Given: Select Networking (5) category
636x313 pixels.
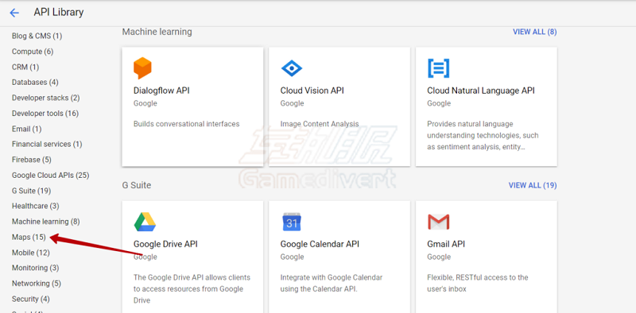Looking at the screenshot, I should tap(37, 284).
